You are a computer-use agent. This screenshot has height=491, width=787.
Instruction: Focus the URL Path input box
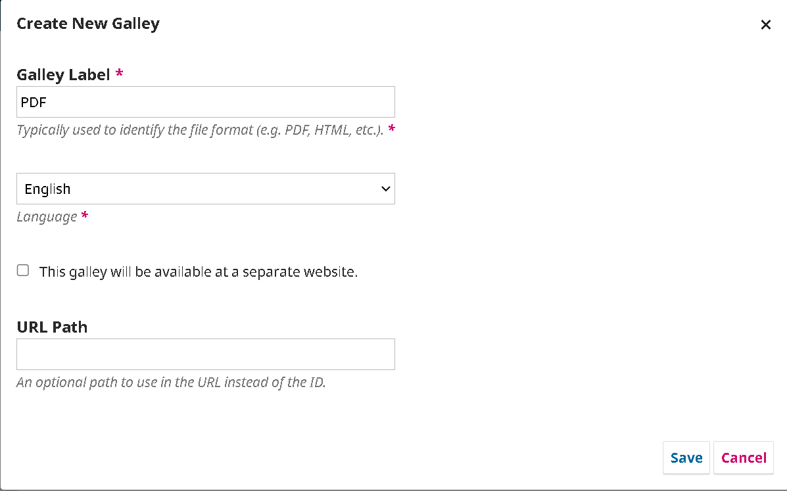click(x=205, y=354)
